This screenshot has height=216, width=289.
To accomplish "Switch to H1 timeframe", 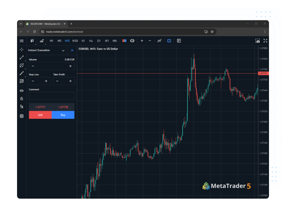I will tap(83, 41).
